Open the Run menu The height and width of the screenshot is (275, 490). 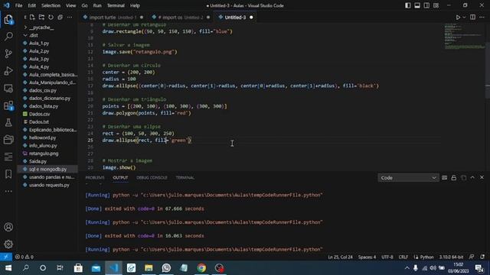(x=97, y=5)
